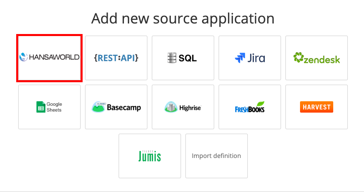Viewport: 364px width, 192px height.
Task: Choose the orange Harvest logo
Action: point(317,107)
